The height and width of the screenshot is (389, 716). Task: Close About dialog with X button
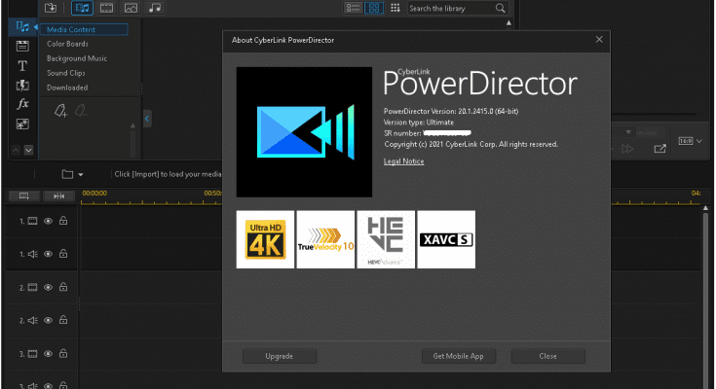pyautogui.click(x=599, y=40)
